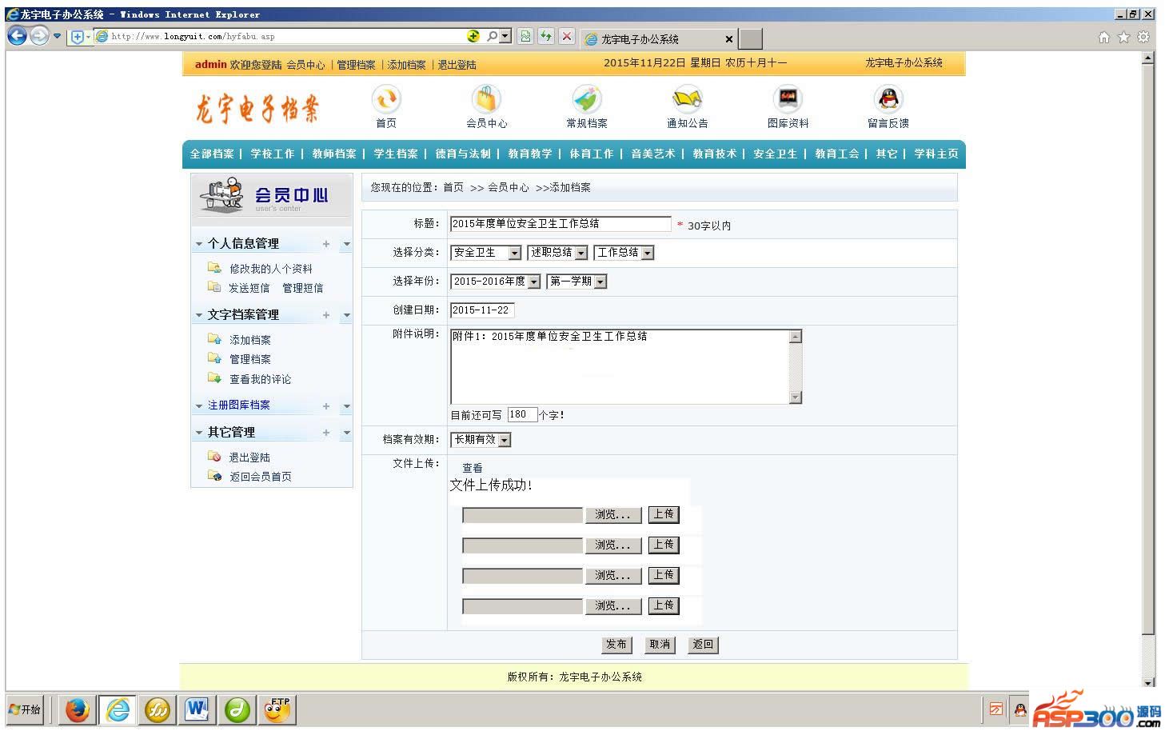Click into the 标题 title input field
This screenshot has width=1169, height=731.
point(561,225)
